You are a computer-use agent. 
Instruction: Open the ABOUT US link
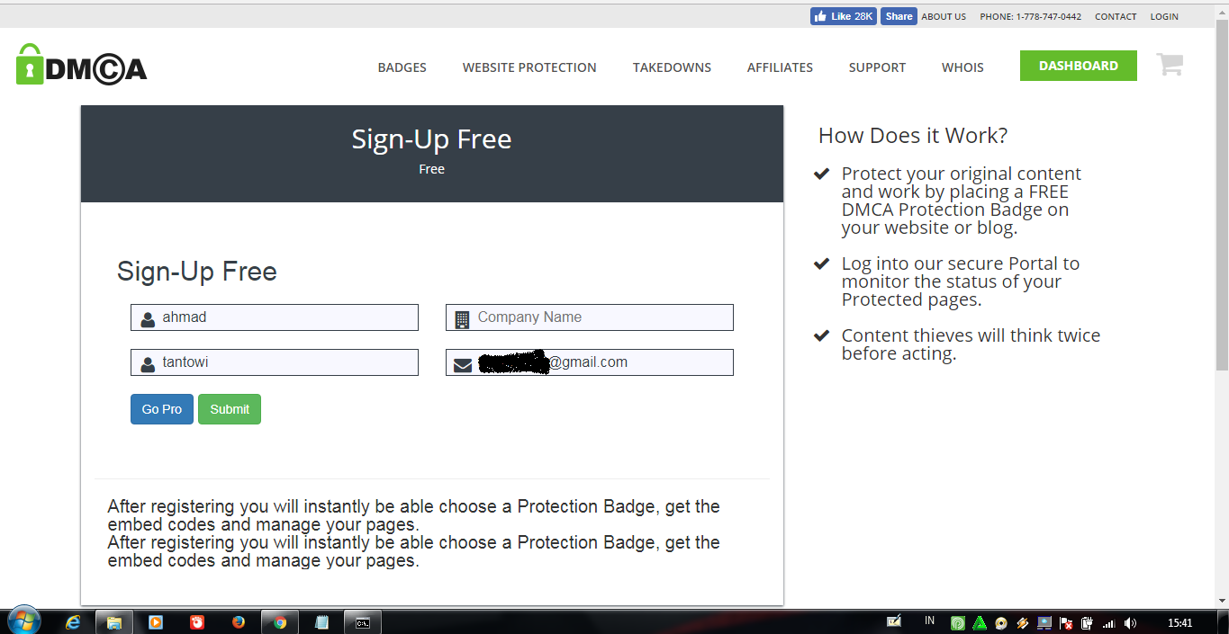[x=944, y=16]
